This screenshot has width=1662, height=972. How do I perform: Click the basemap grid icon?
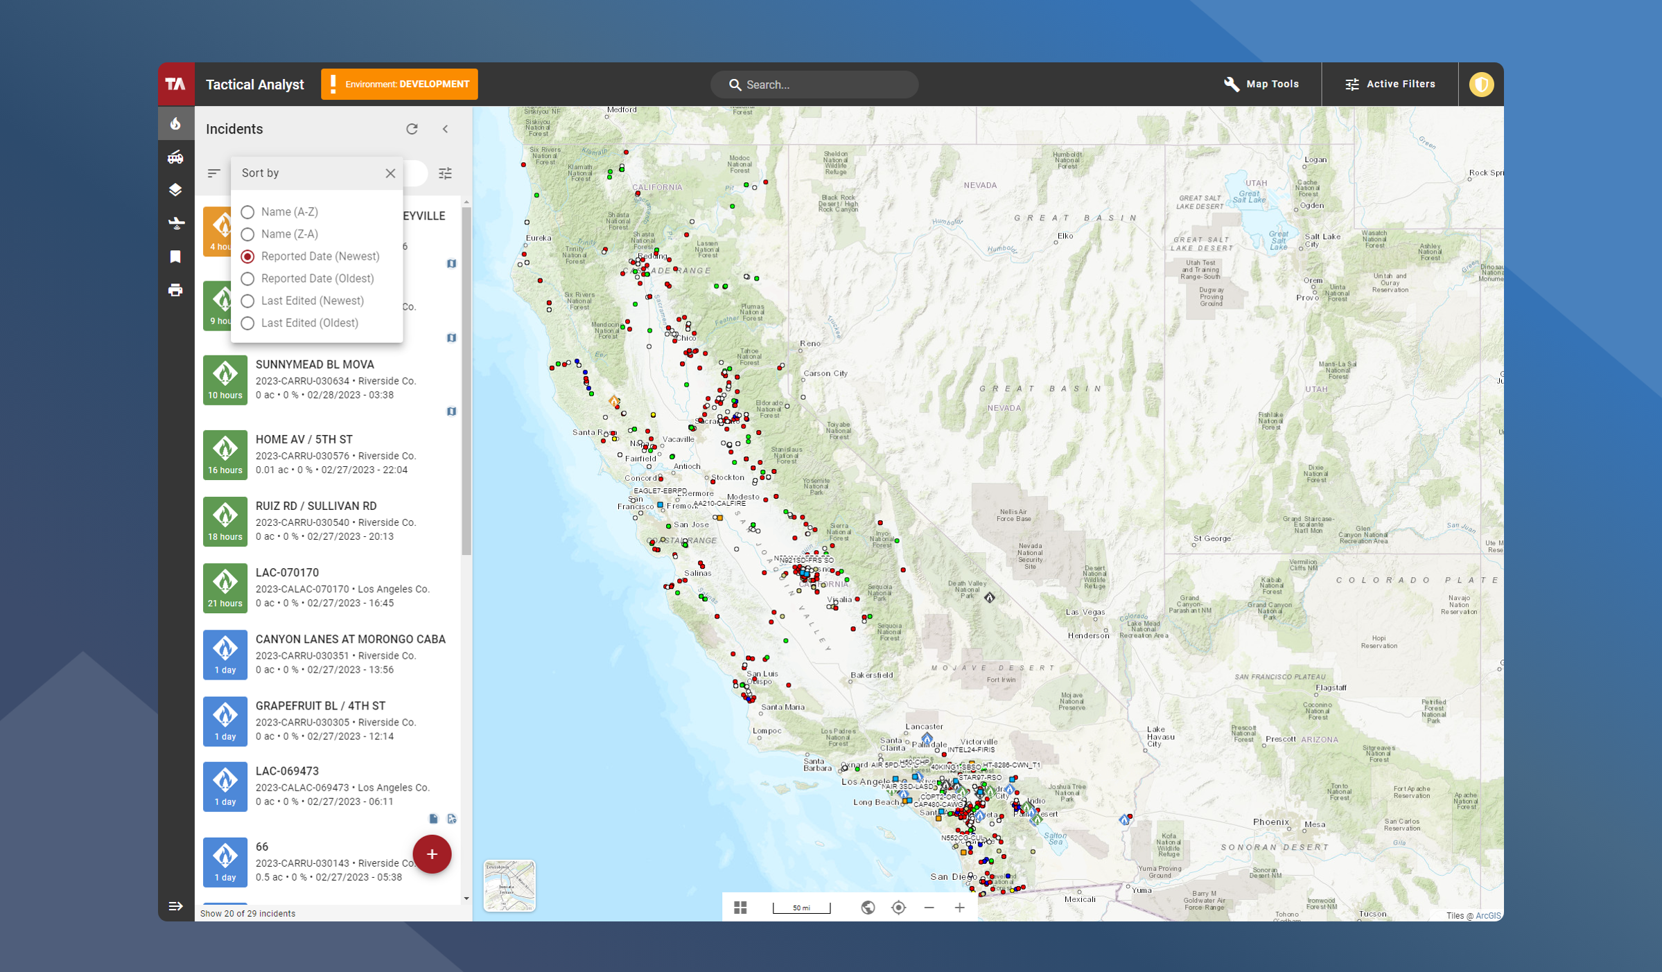pos(740,908)
